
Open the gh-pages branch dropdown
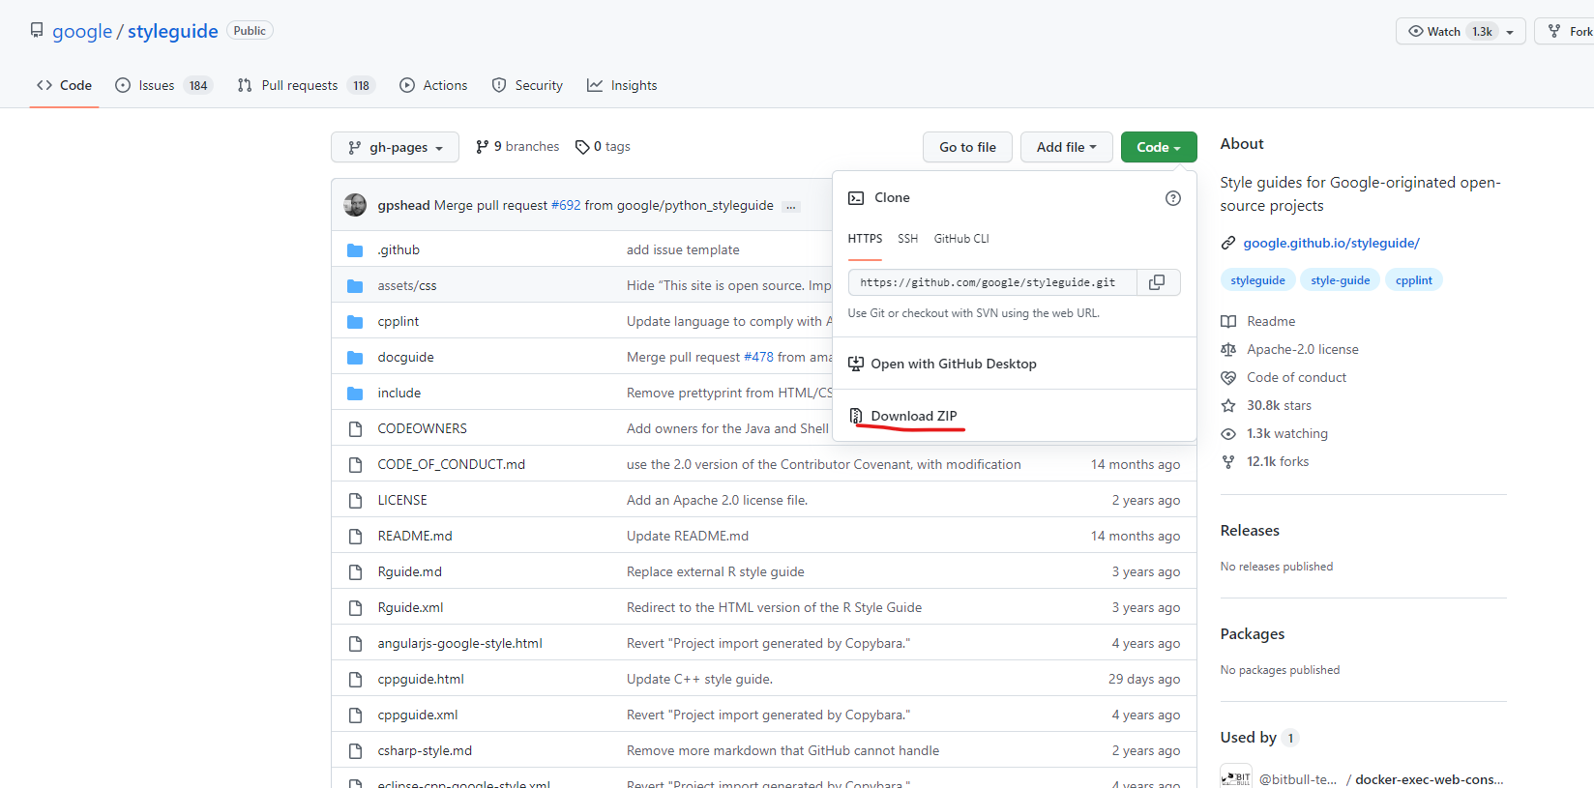(x=395, y=147)
